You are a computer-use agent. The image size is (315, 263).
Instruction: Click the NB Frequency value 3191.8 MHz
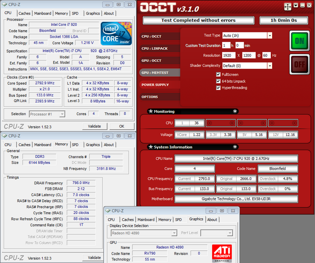106,169
